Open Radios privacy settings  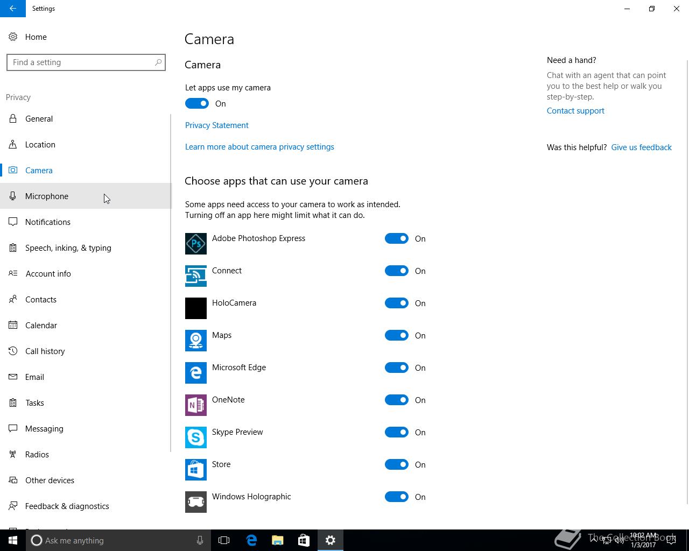click(86, 455)
